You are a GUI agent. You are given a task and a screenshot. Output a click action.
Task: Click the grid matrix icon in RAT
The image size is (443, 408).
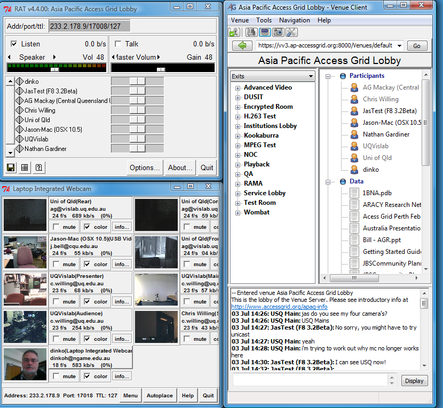coord(25,167)
